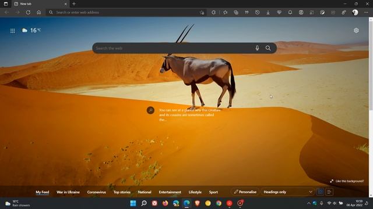Click the web search magnifier button
The height and width of the screenshot is (209, 373).
(x=268, y=48)
